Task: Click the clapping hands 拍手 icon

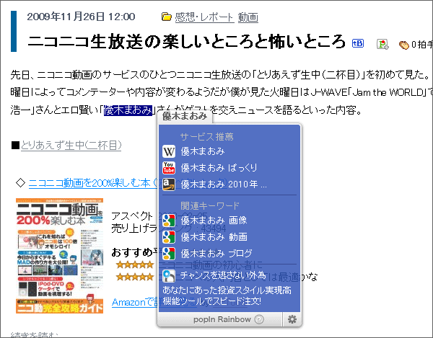Action: (403, 45)
